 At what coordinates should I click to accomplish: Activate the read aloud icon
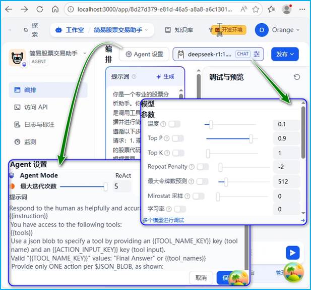243,9
